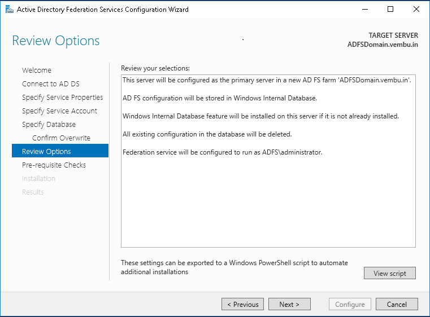This screenshot has height=317, width=430.
Task: Minimize the wizard window
Action: 365,10
